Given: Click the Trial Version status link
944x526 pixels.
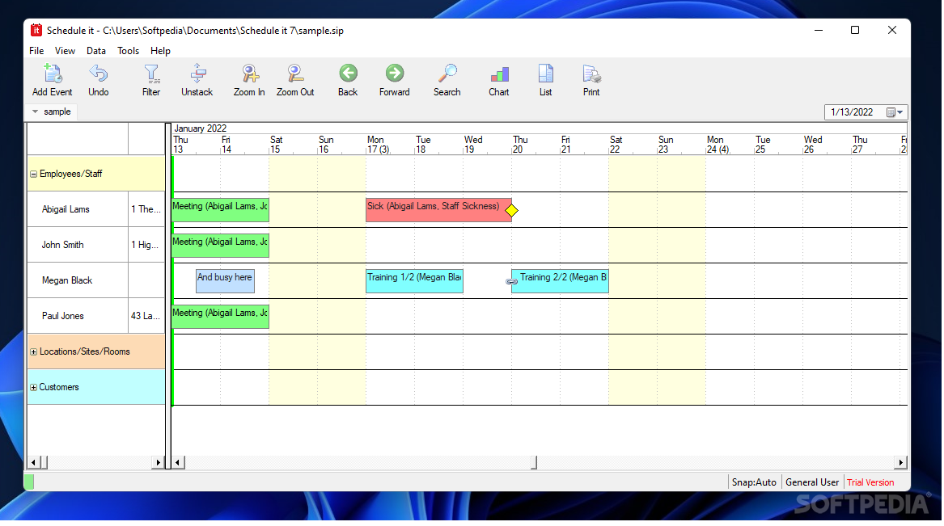Looking at the screenshot, I should pos(870,482).
